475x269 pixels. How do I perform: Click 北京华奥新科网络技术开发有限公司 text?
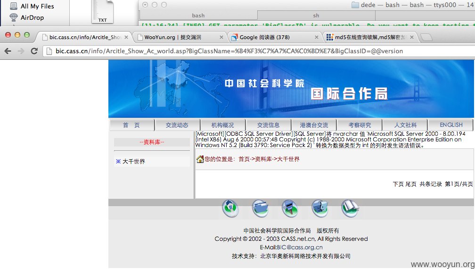click(305, 256)
